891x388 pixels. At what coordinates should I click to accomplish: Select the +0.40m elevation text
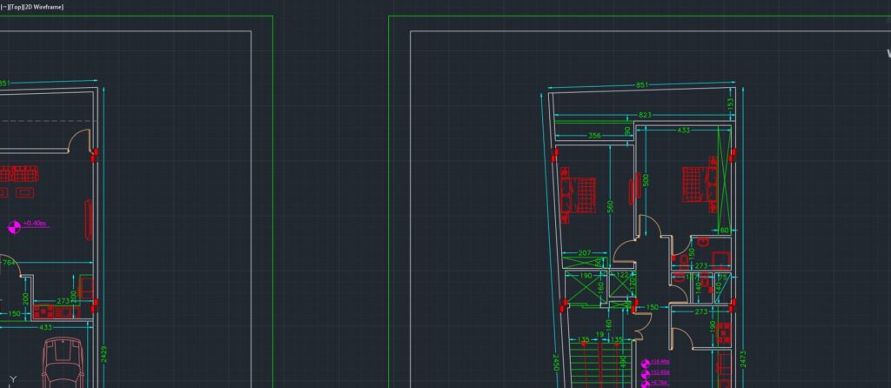click(35, 224)
